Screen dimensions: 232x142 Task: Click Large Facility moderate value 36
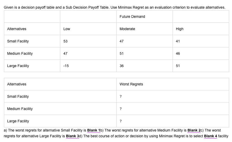144,66
